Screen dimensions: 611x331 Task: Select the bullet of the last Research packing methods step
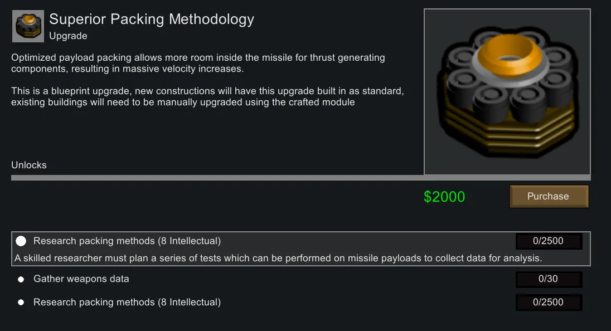pos(21,303)
